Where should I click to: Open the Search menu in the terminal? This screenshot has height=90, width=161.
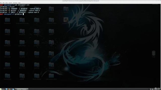tap(10, 3)
